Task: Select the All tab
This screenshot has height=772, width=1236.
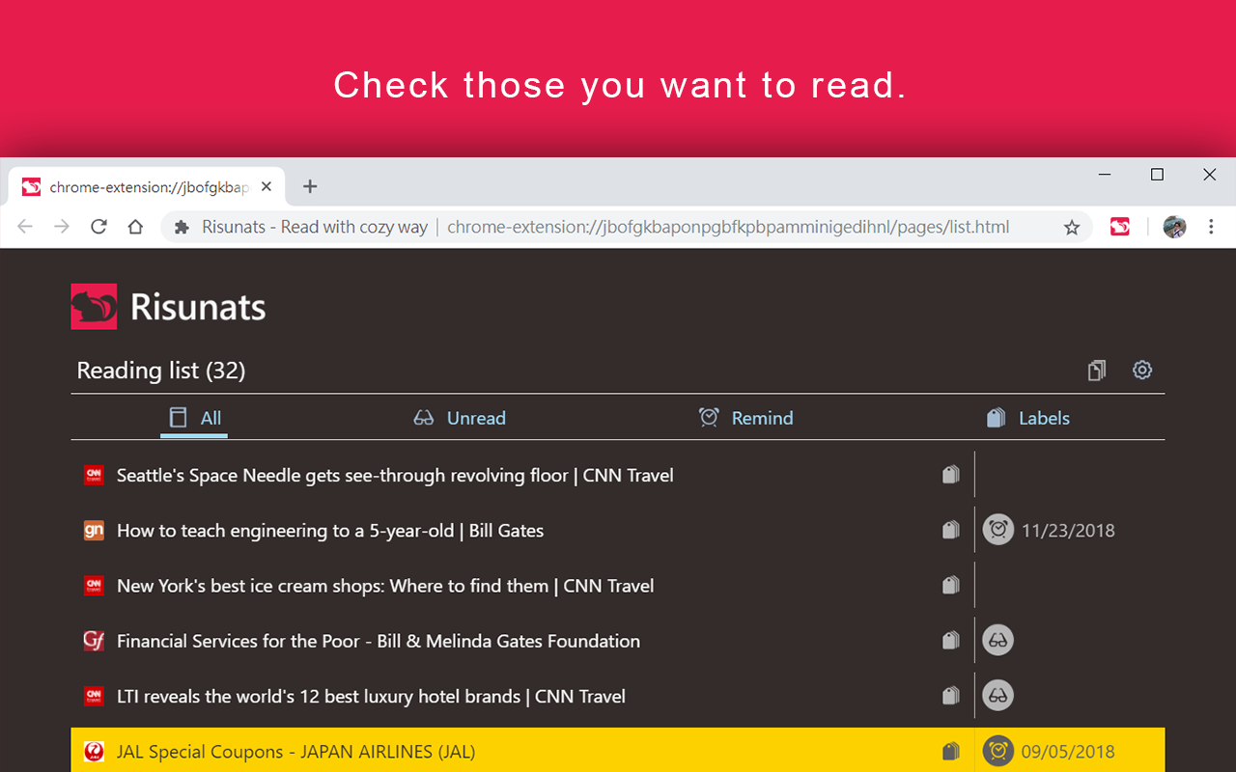Action: coord(194,418)
